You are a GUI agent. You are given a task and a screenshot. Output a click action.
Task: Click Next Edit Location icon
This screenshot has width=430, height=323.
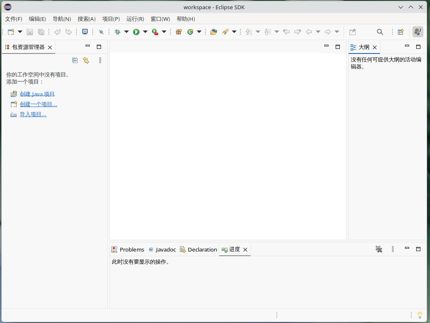(298, 32)
